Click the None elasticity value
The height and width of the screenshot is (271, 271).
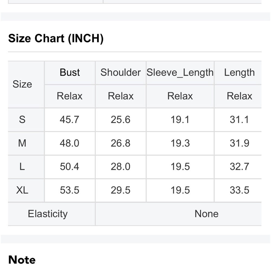click(x=206, y=214)
